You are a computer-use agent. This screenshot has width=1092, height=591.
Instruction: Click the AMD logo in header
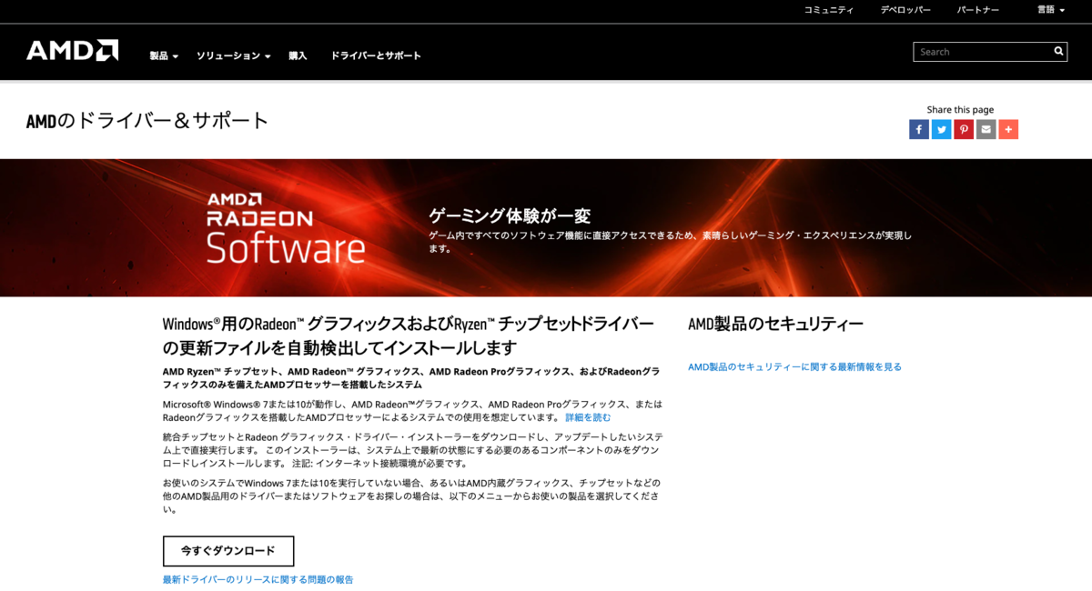[x=72, y=51]
